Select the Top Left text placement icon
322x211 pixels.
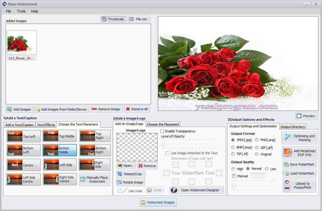click(x=24, y=136)
